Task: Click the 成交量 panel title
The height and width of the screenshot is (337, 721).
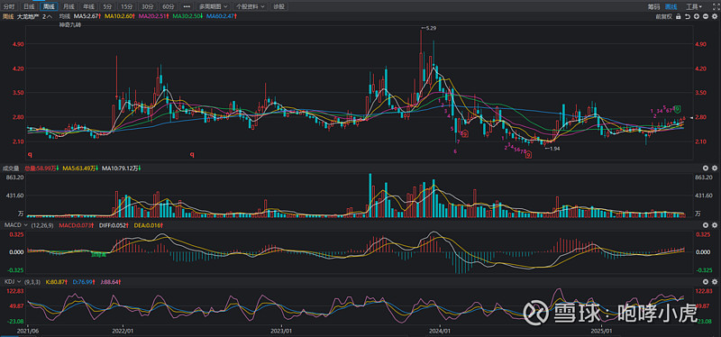Action: (x=10, y=168)
